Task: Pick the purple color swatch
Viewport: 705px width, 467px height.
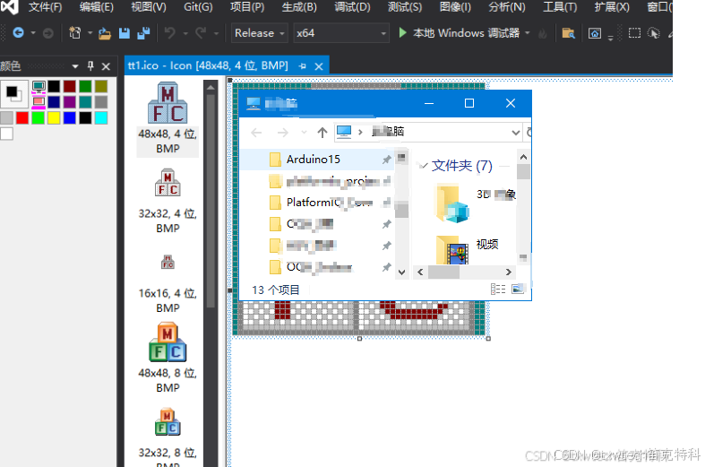Action: point(70,101)
